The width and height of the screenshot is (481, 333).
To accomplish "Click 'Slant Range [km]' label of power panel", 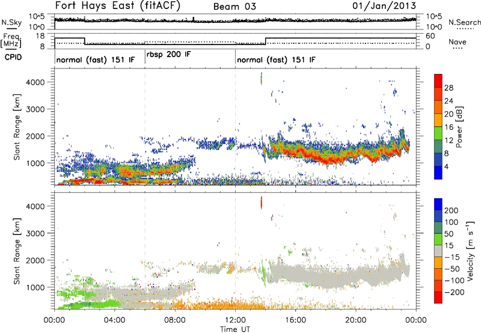I will [x=17, y=127].
